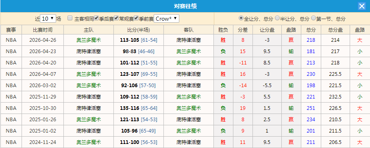Click 奥兰多魔术 away team in the 2026-04-20 row
This screenshot has width=370, height=148.
coord(189,63)
